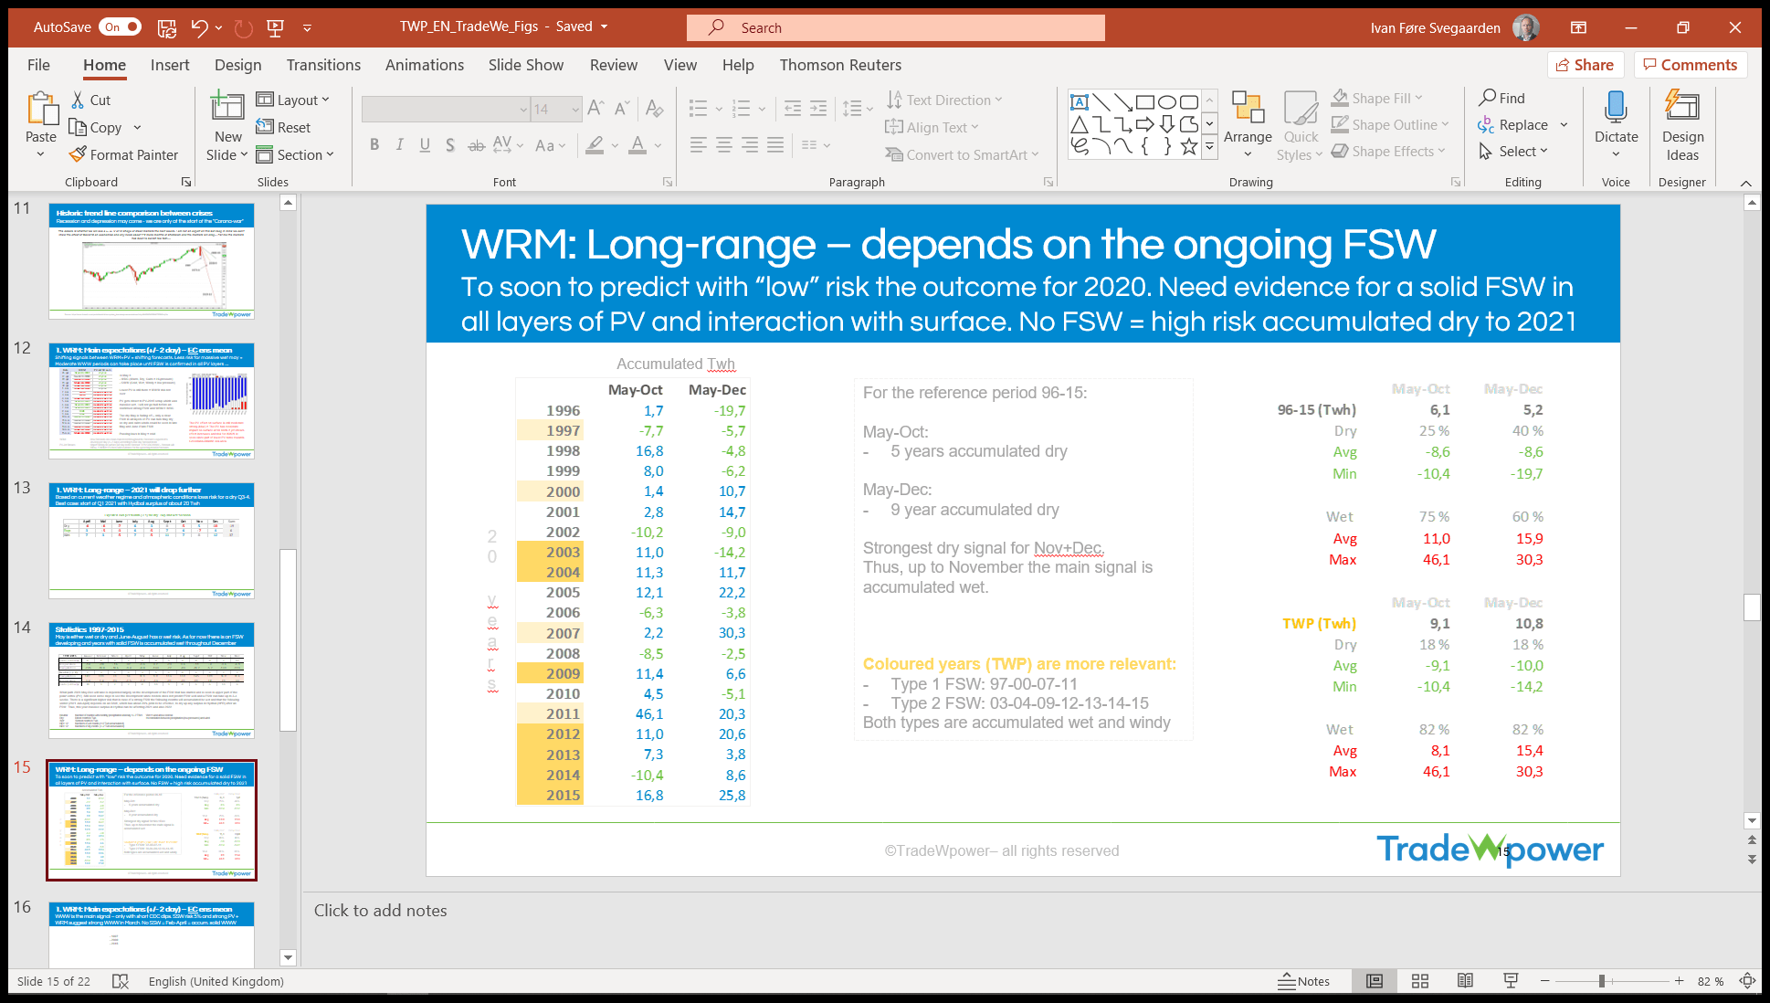Click the Save icon in title bar
Viewport: 1770px width, 1003px height.
[166, 27]
